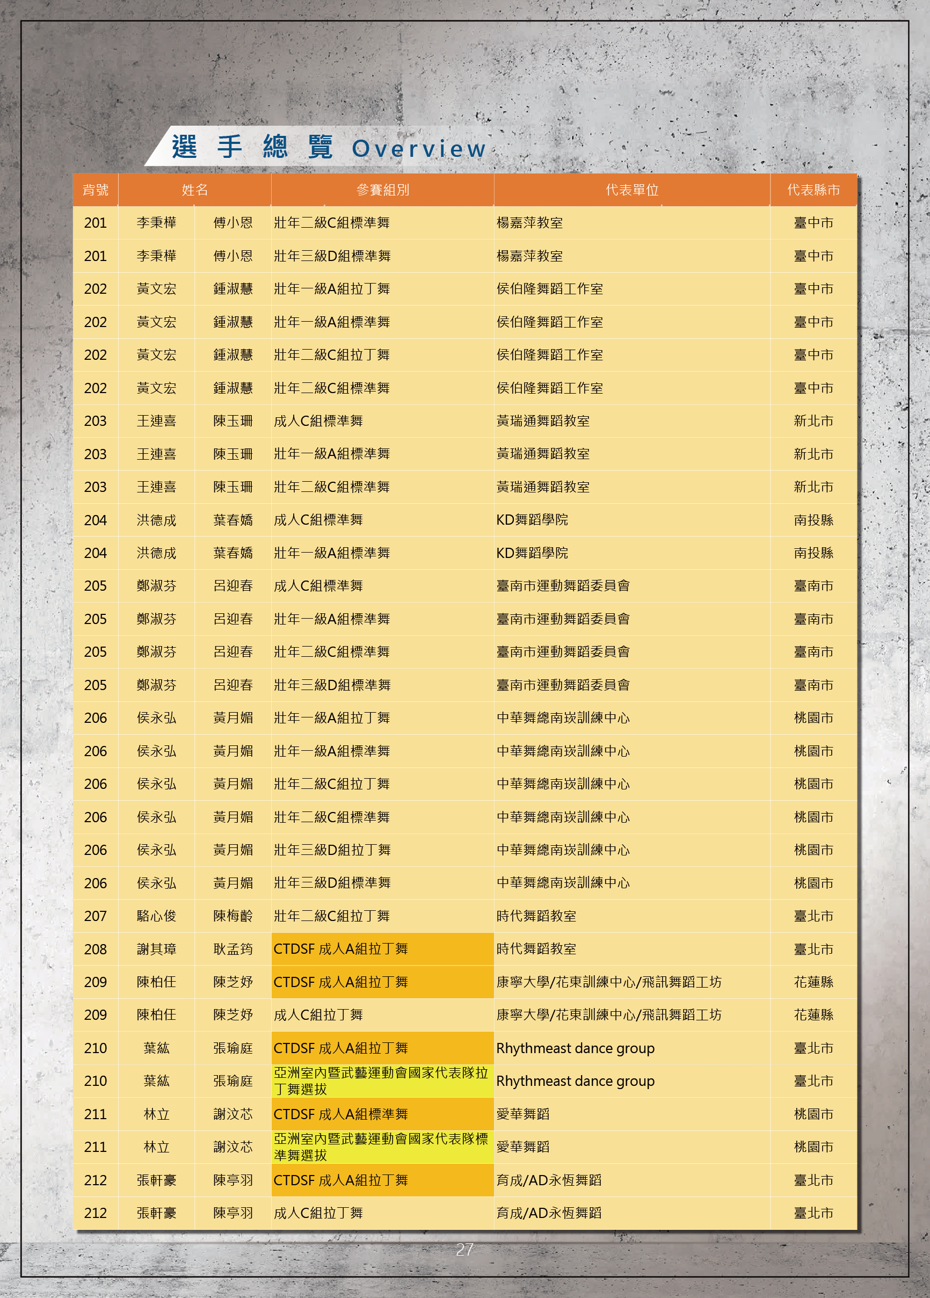Click '南投縣' in the 204 成人C組標準舞 row

click(813, 520)
